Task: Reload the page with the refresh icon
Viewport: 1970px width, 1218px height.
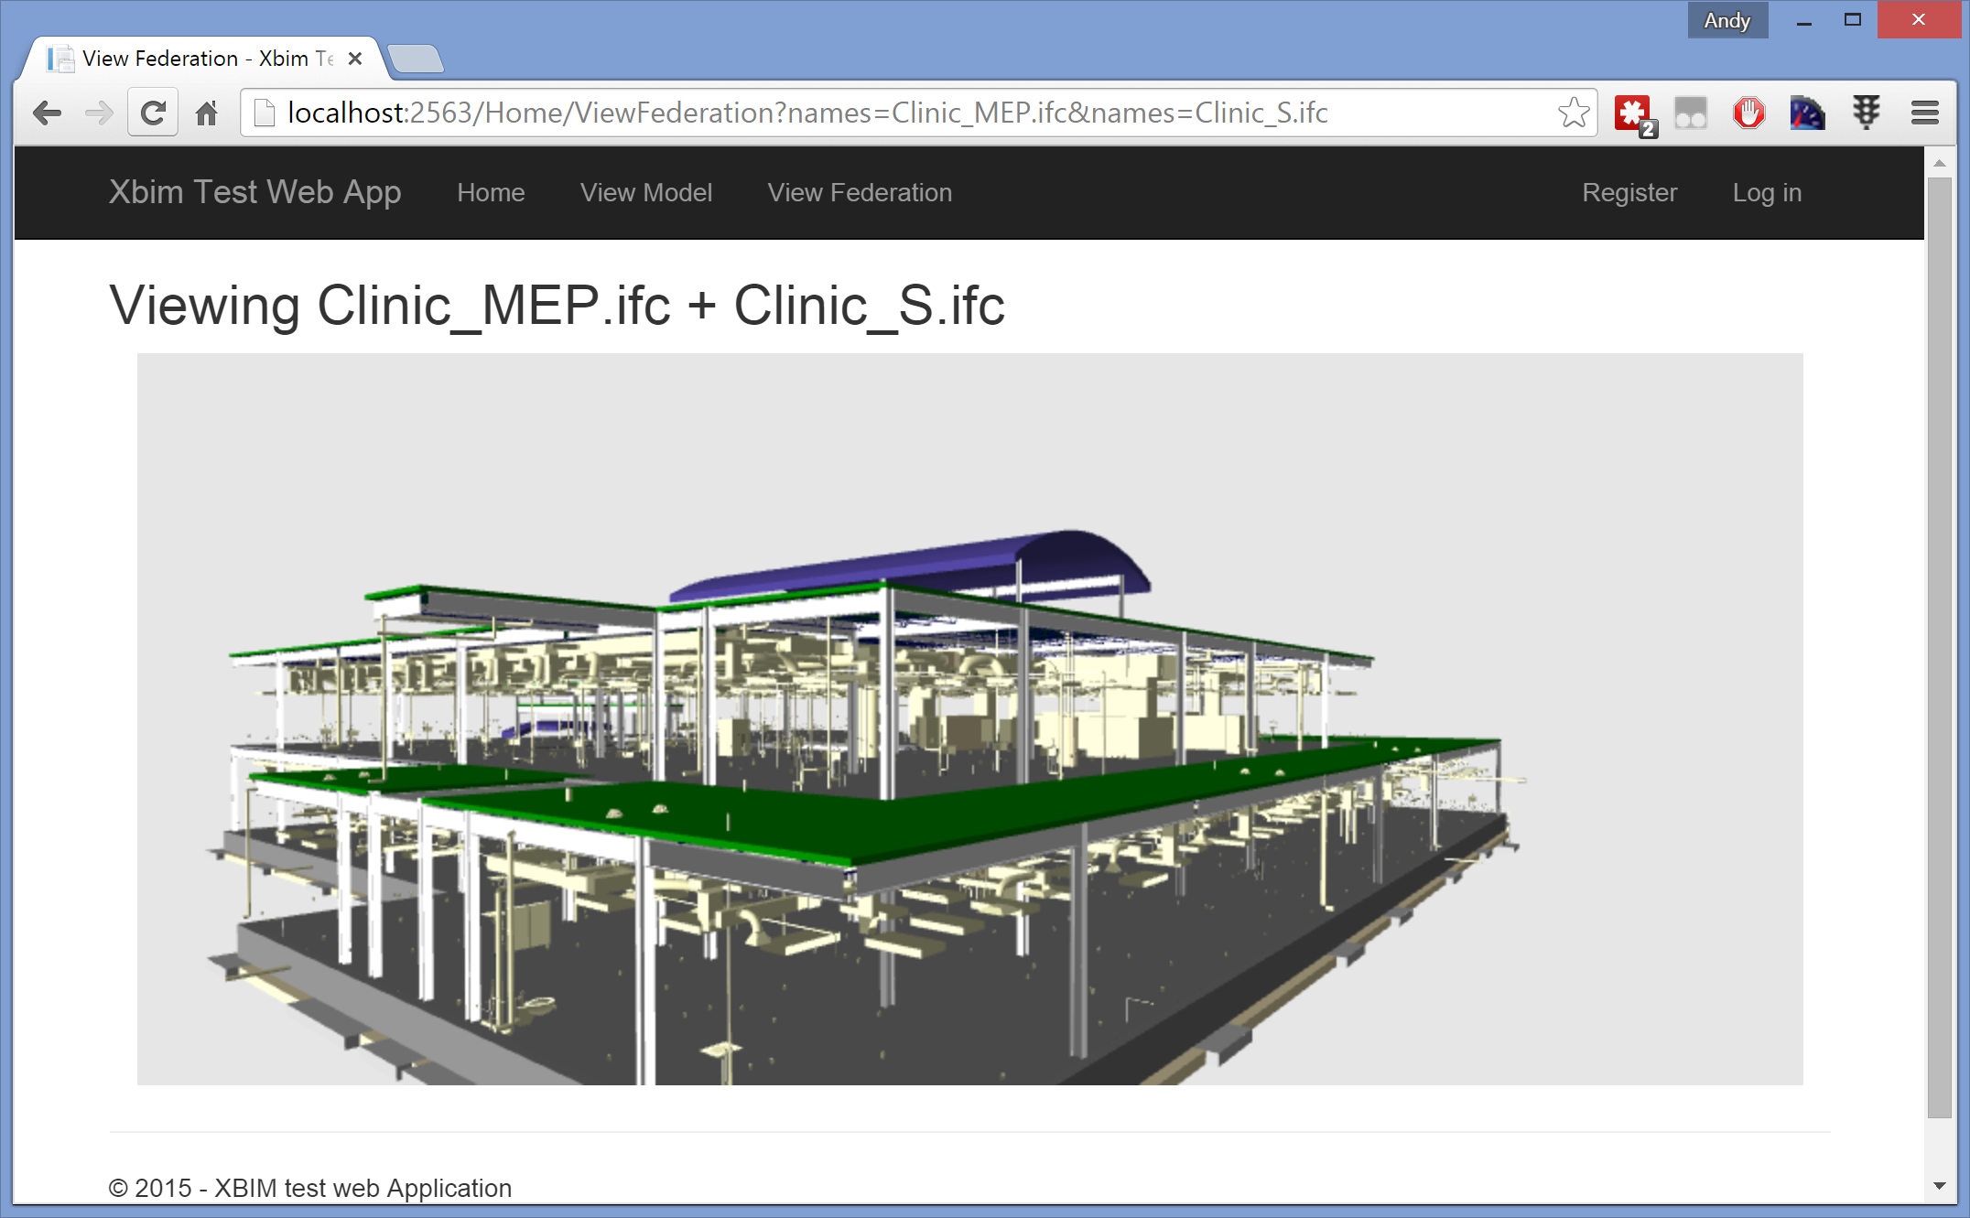Action: 153,113
